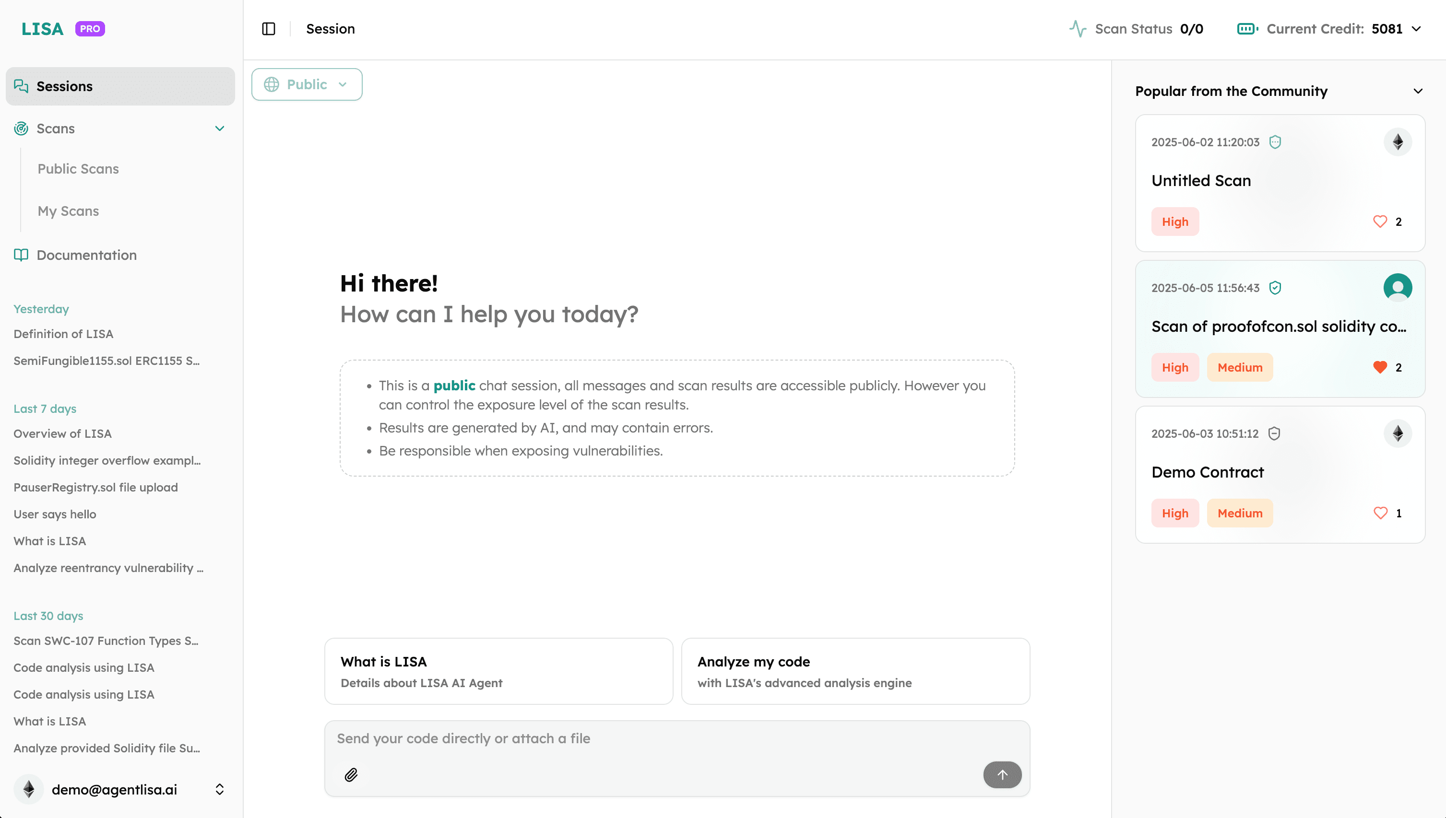Open 'PauserRegistry.sol file upload' session
1446x818 pixels.
click(95, 488)
